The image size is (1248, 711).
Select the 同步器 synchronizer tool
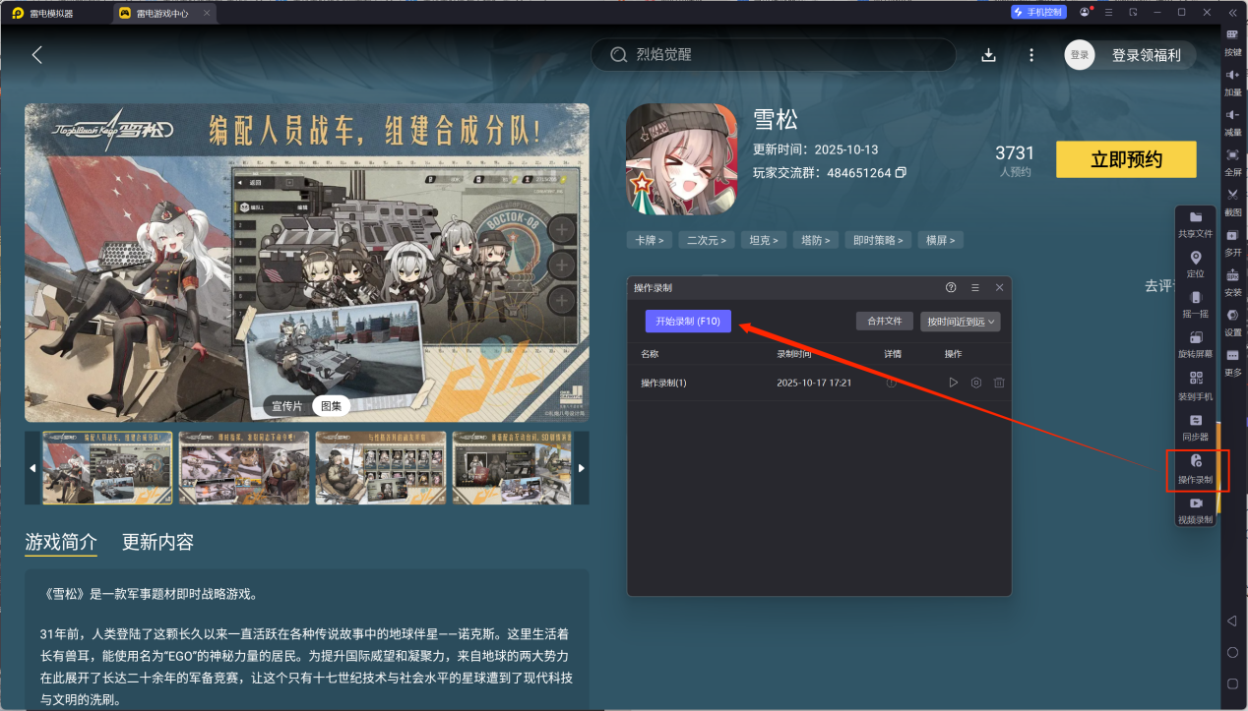(1196, 427)
